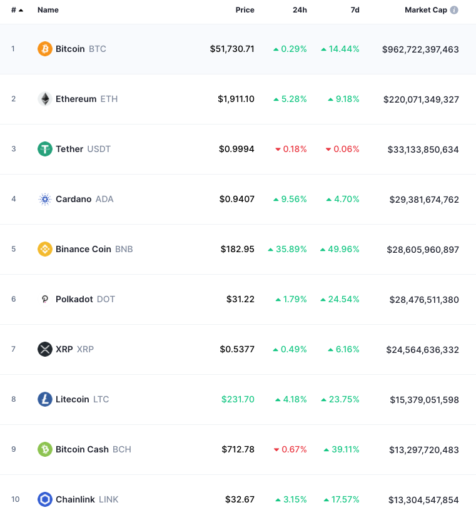Click the blue Litecoin logo icon

45,399
